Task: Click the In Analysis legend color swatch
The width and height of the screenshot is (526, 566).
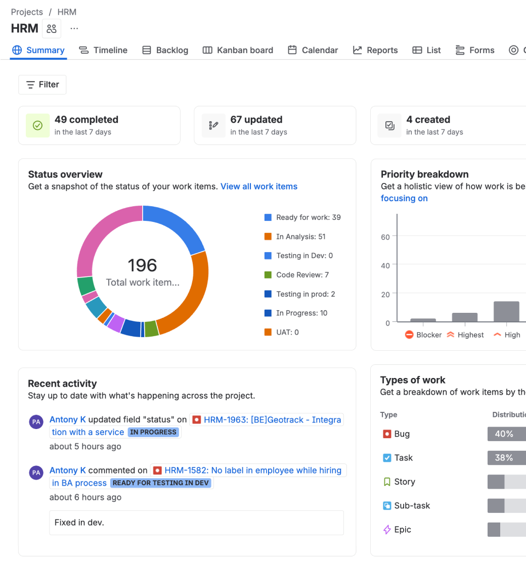Action: pos(268,237)
